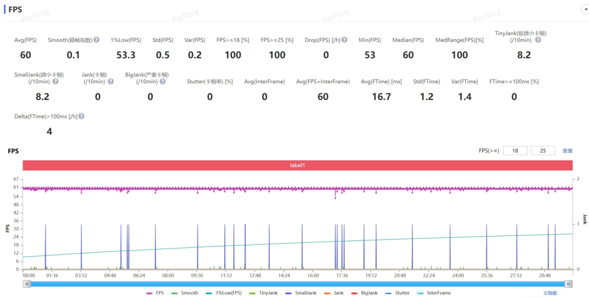Open help icon next to Drop(FPS) [/h]

(345, 40)
